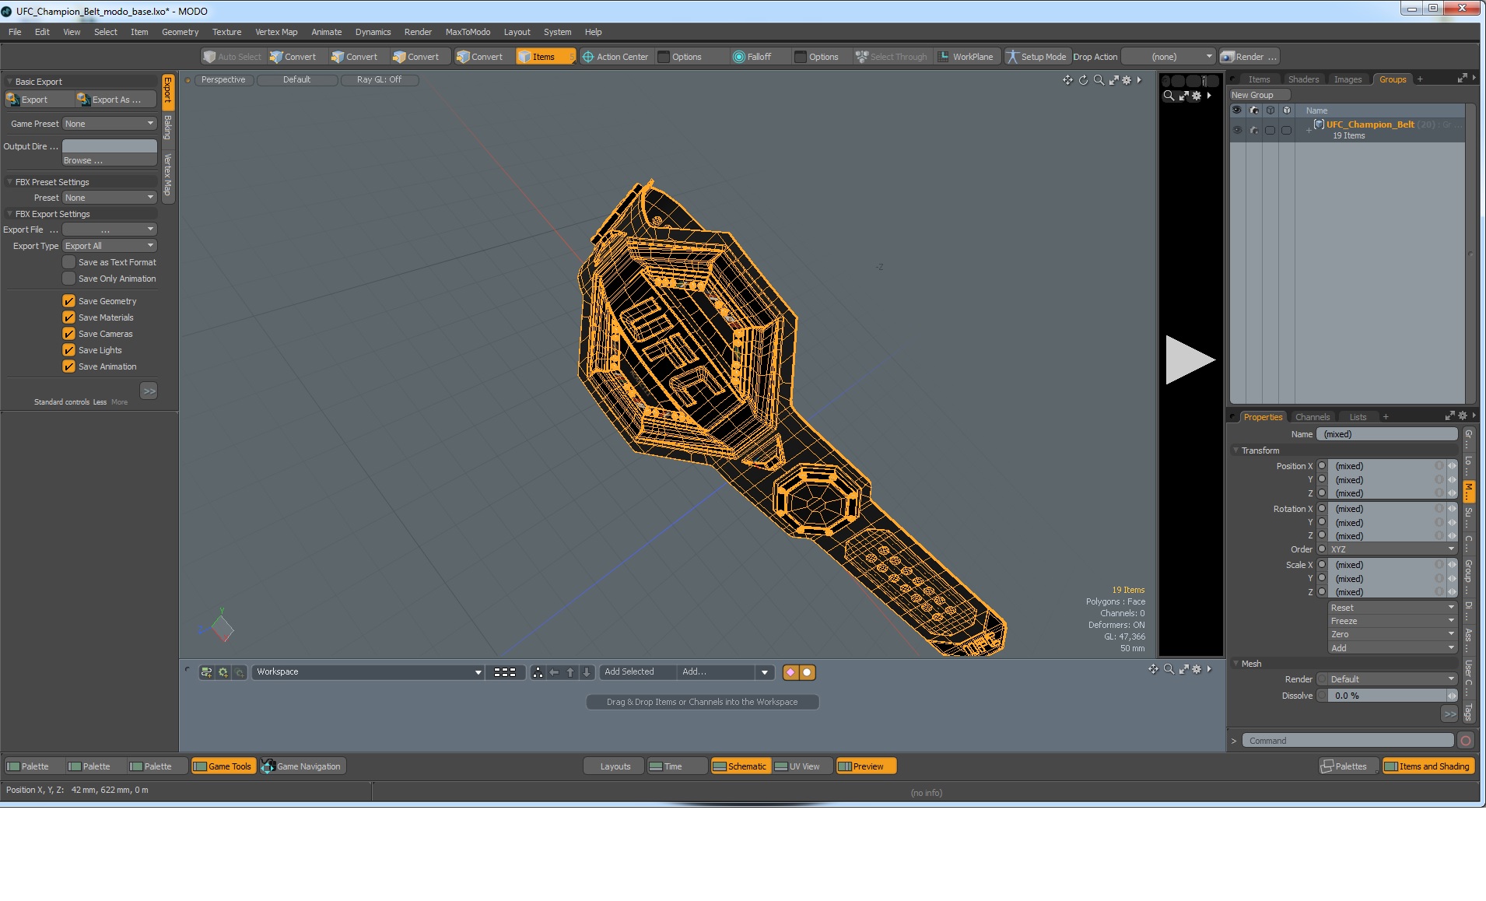Click the large preview play triangle
Image resolution: width=1486 pixels, height=901 pixels.
(1189, 359)
